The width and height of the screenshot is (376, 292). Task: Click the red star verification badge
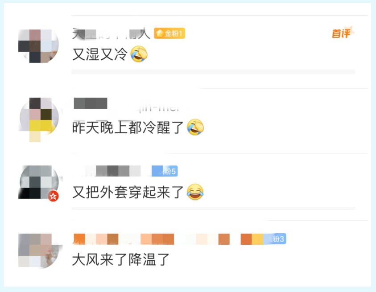pyautogui.click(x=53, y=196)
